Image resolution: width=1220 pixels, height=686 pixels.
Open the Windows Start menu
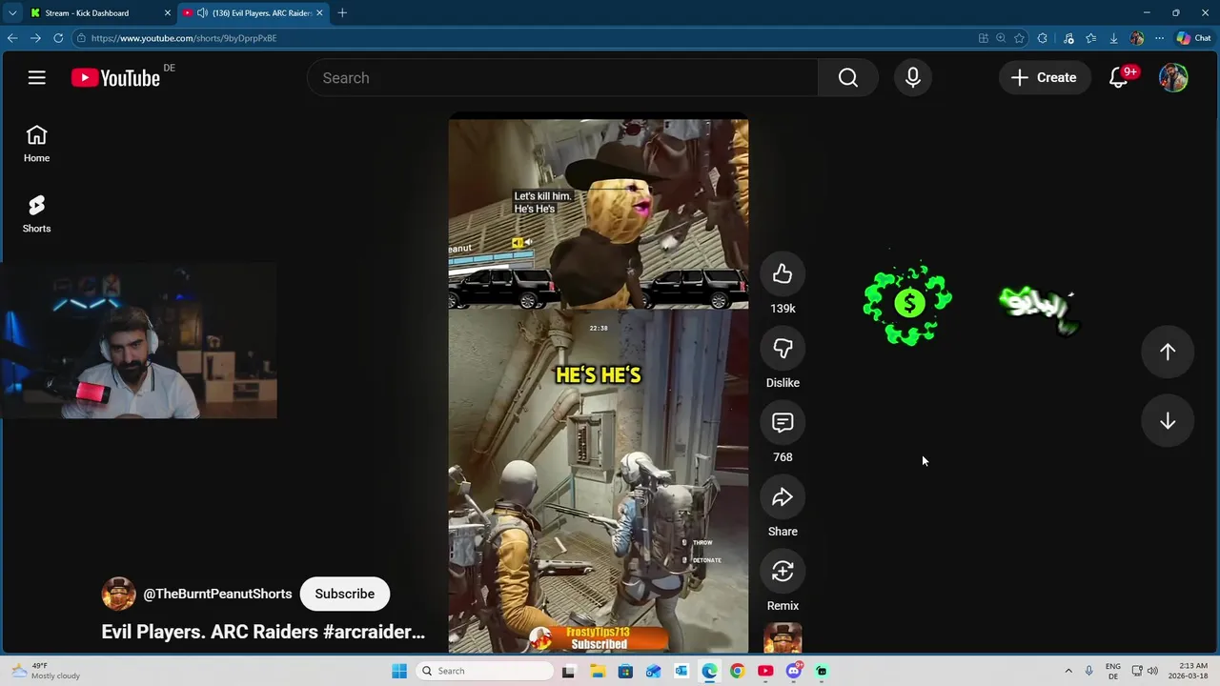pyautogui.click(x=399, y=671)
